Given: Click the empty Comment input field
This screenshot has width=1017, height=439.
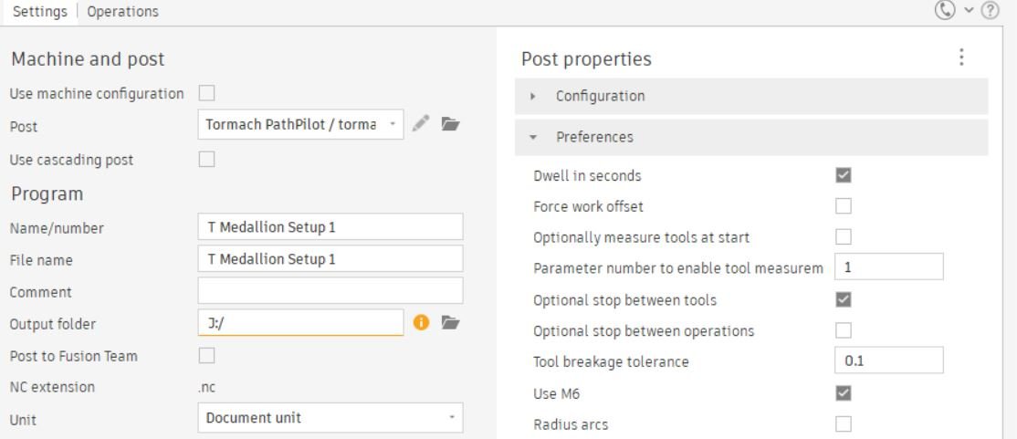Looking at the screenshot, I should 330,290.
